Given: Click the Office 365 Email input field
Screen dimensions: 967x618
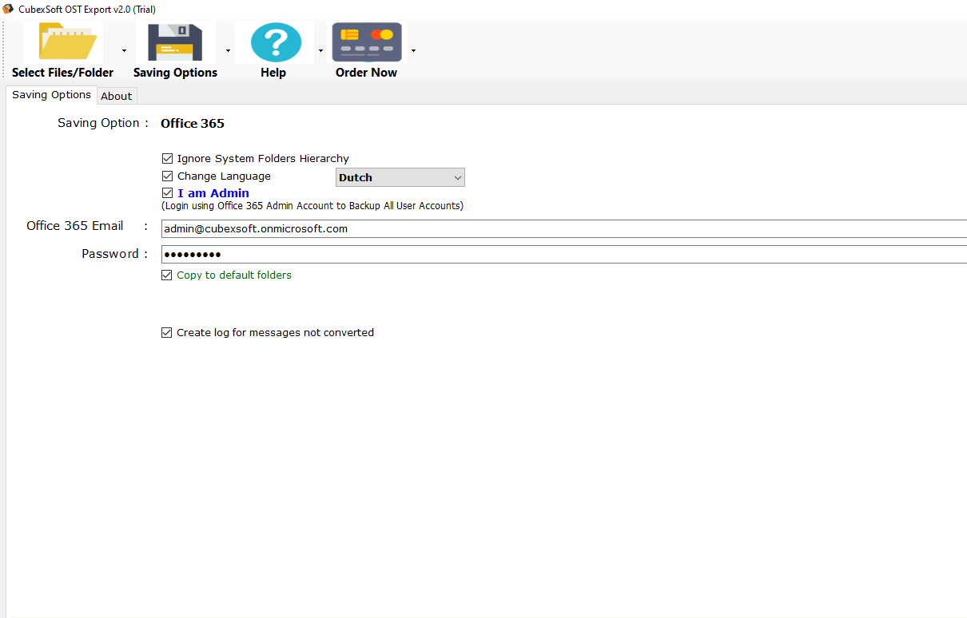Looking at the screenshot, I should click(x=559, y=229).
